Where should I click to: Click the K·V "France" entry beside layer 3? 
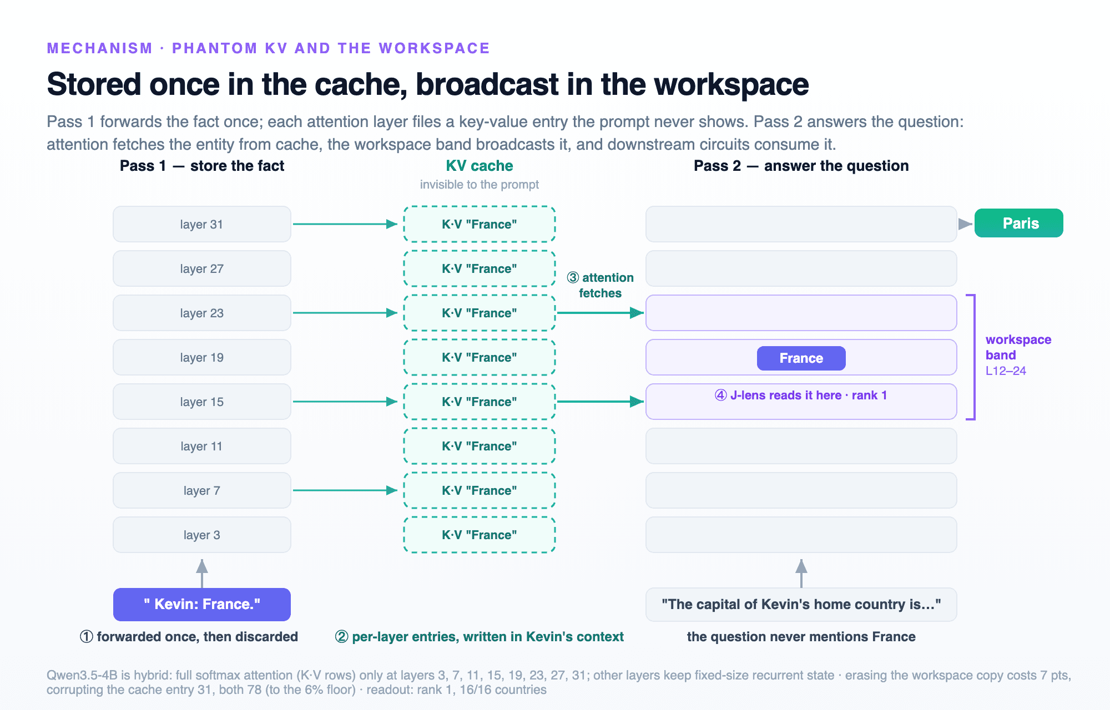click(x=480, y=535)
